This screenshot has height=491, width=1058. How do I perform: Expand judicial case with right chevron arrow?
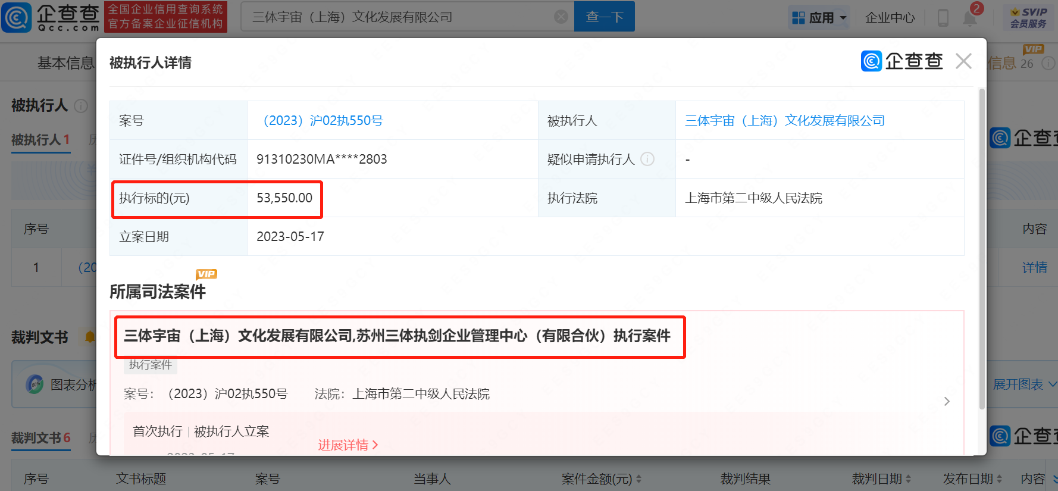pos(947,402)
